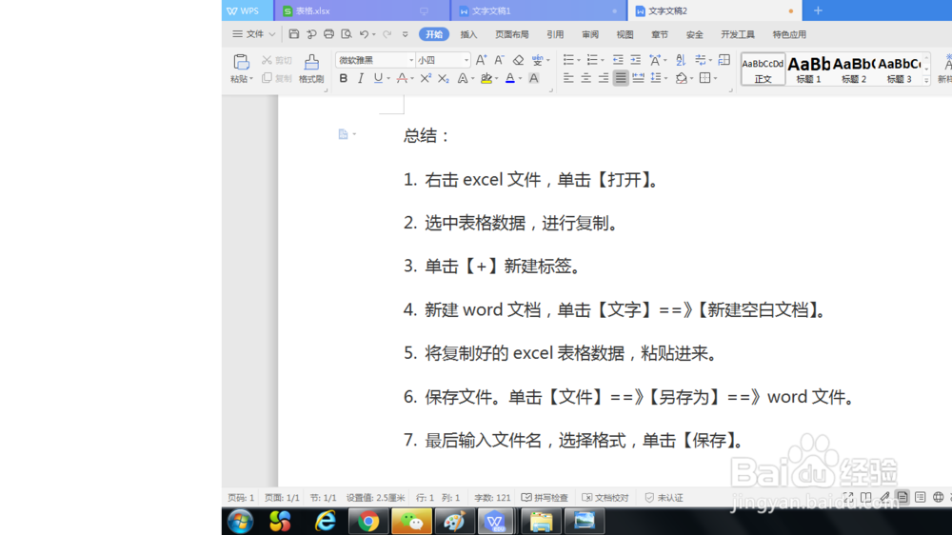Click 文档校对 in the status bar
The width and height of the screenshot is (952, 535).
point(605,497)
